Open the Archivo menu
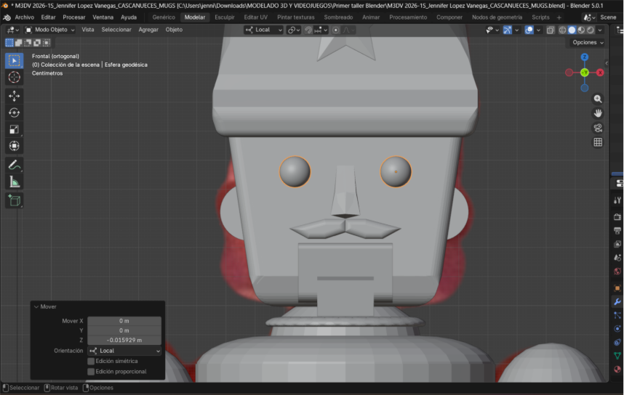The image size is (624, 395). (x=24, y=17)
